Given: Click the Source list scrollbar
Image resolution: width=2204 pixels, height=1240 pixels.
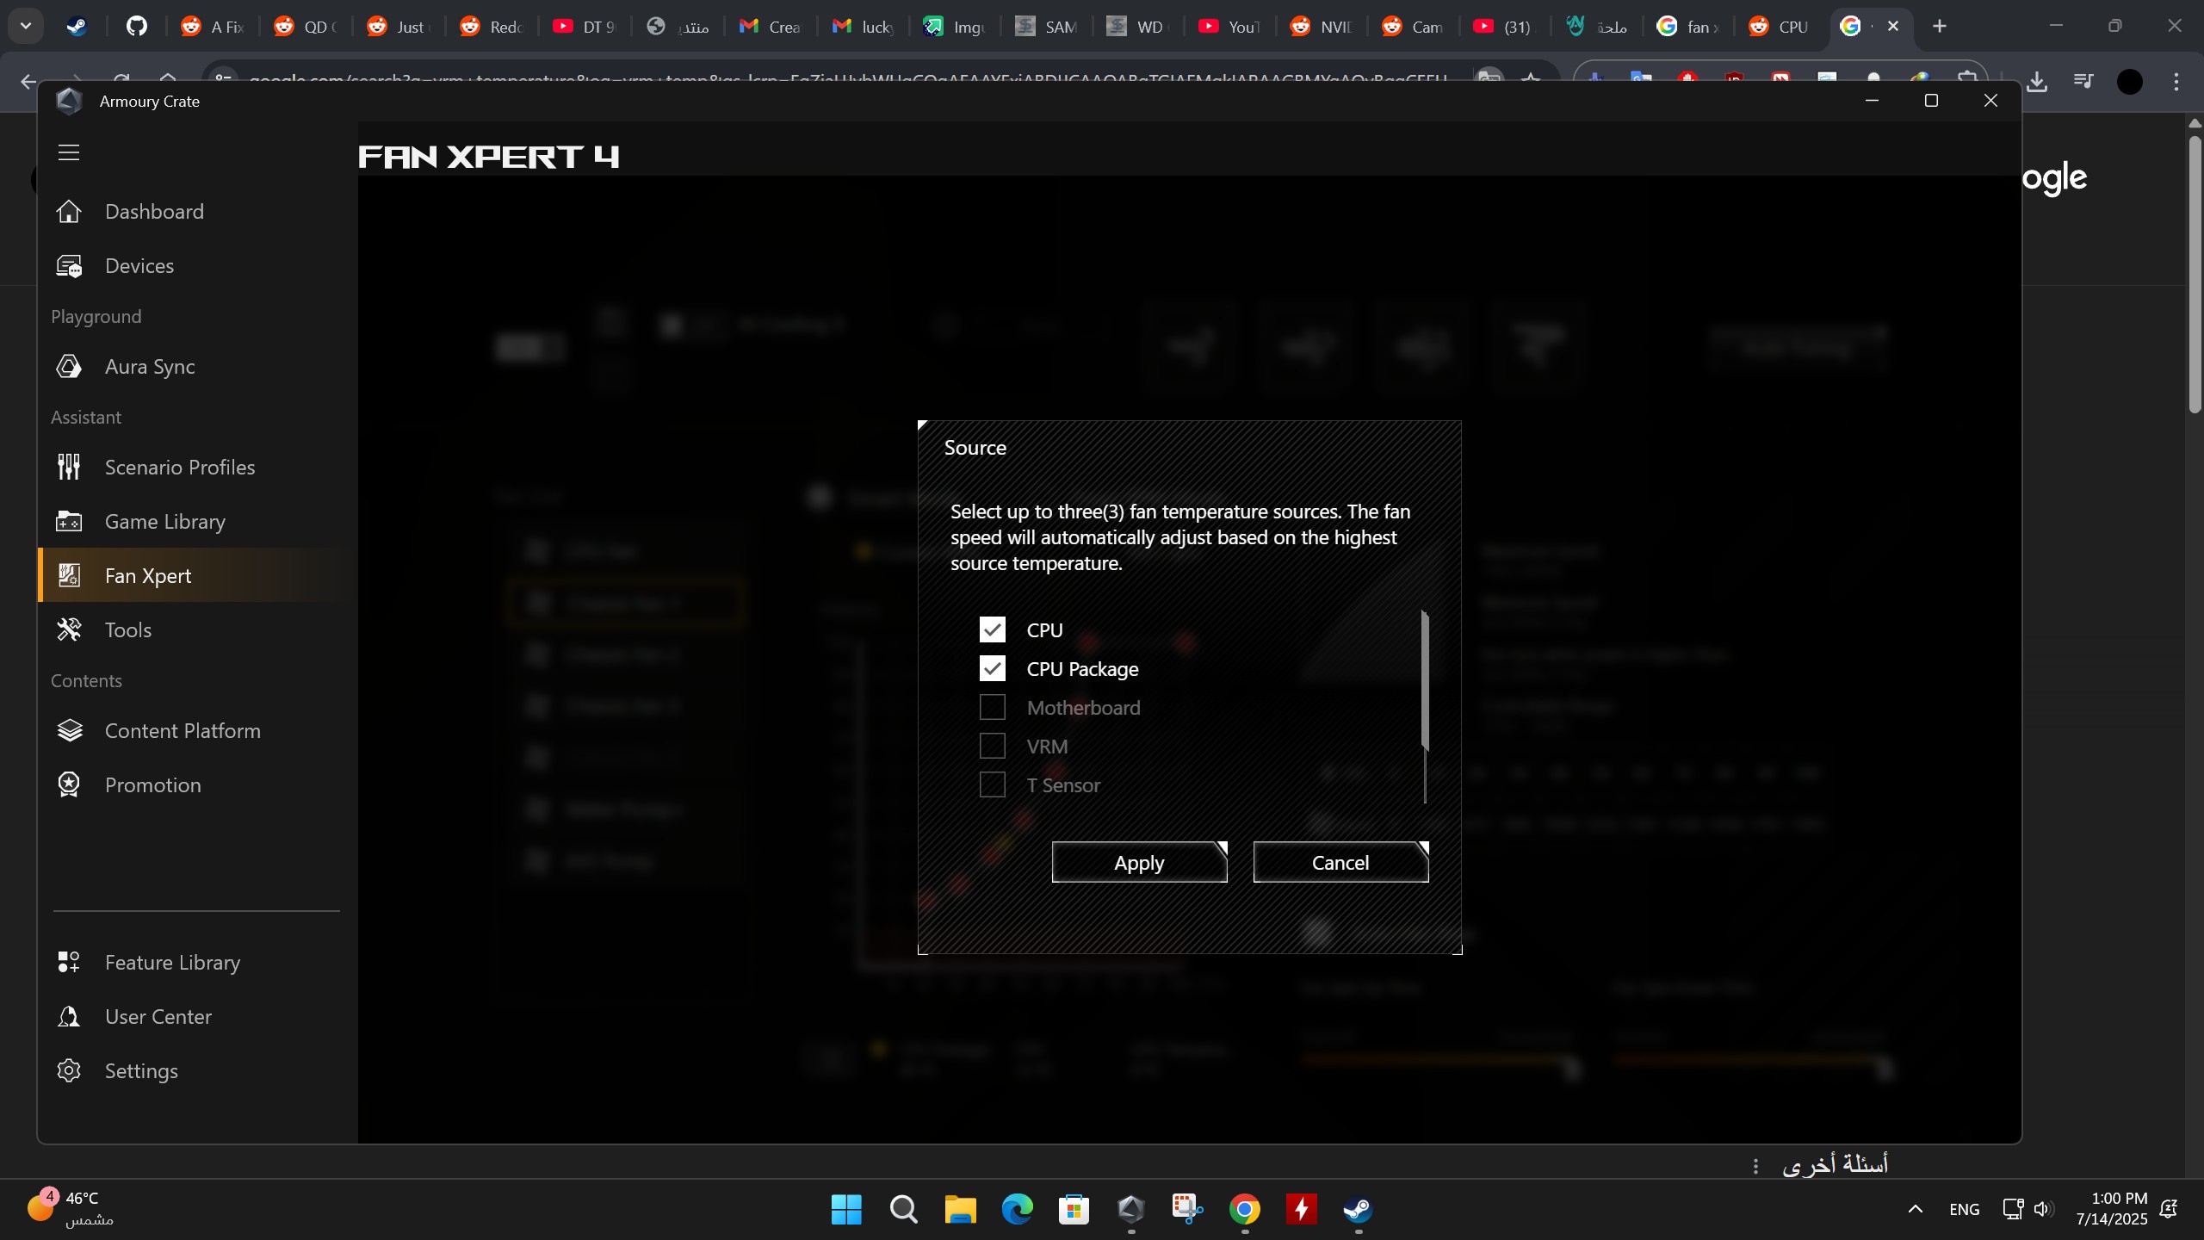Looking at the screenshot, I should tap(1425, 681).
